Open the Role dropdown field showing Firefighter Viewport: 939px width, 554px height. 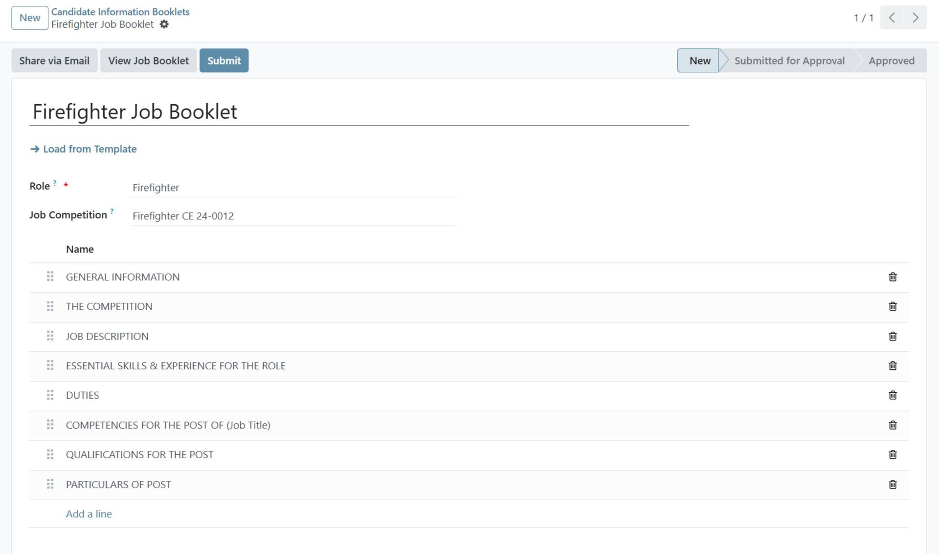tap(294, 188)
